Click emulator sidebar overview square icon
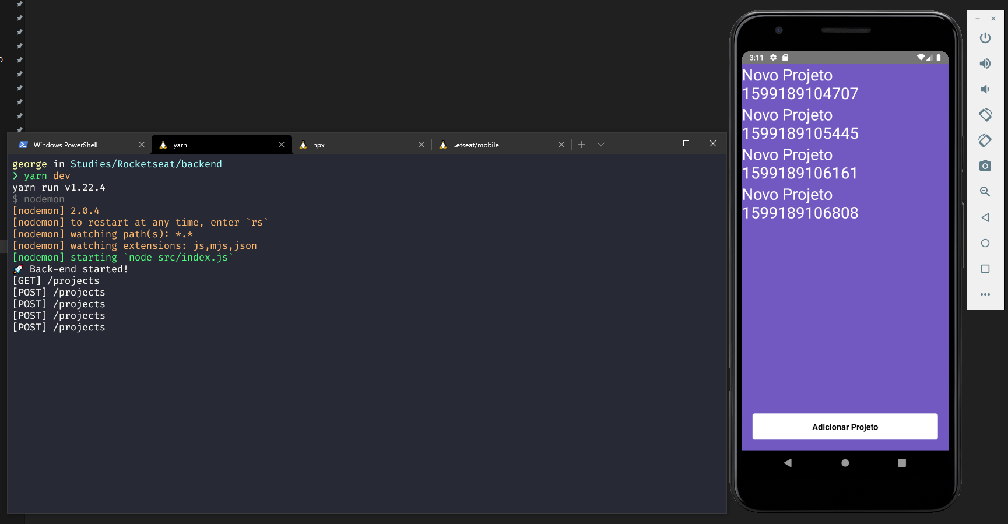The height and width of the screenshot is (524, 1008). click(985, 269)
